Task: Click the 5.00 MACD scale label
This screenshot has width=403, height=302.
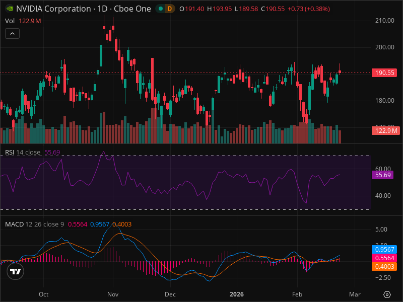Action: click(381, 230)
